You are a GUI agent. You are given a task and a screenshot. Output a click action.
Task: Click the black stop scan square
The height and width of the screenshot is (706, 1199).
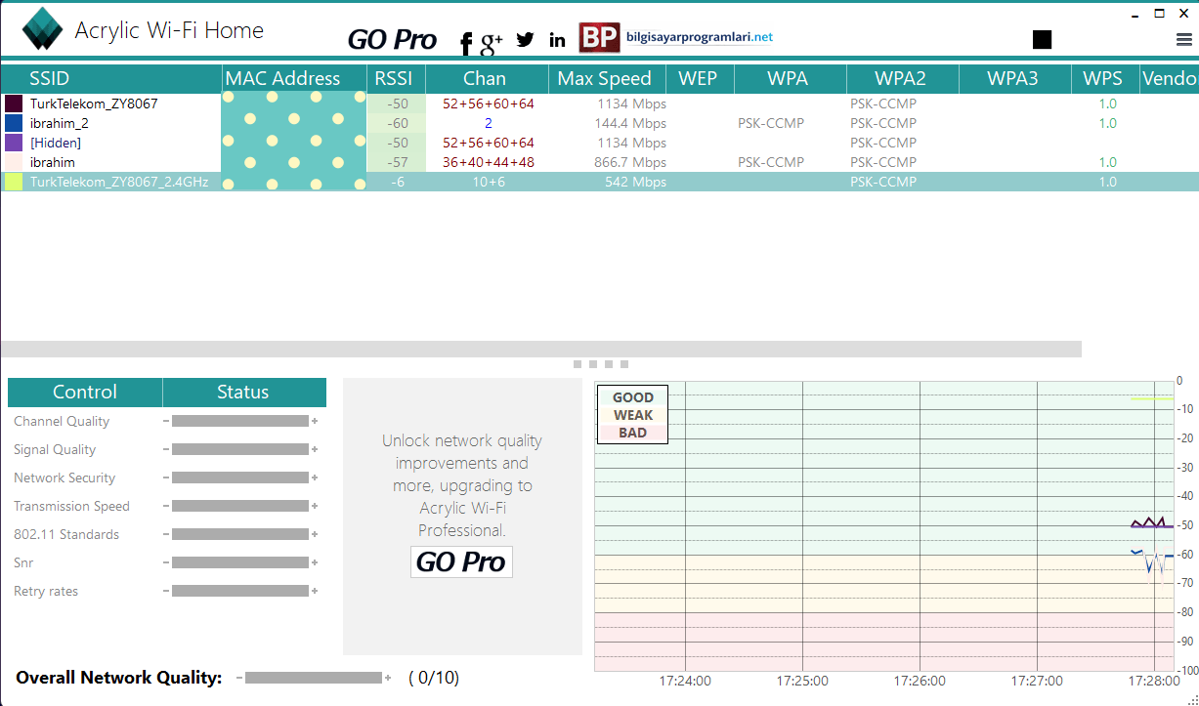(1042, 39)
